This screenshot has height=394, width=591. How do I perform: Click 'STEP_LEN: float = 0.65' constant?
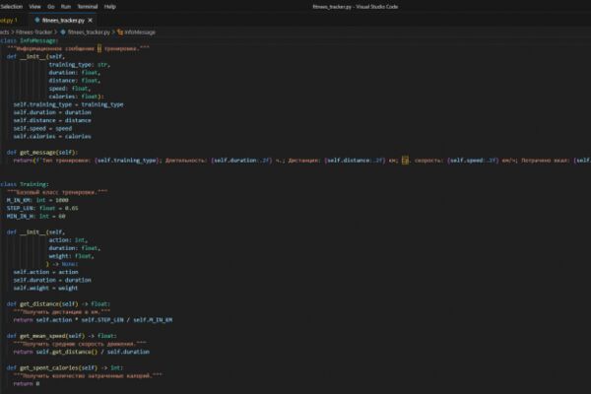(42, 208)
